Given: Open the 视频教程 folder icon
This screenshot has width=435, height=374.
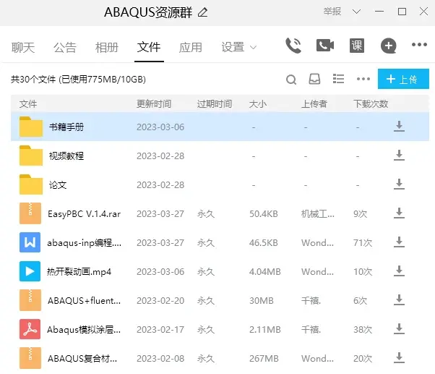Looking at the screenshot, I should (31, 156).
